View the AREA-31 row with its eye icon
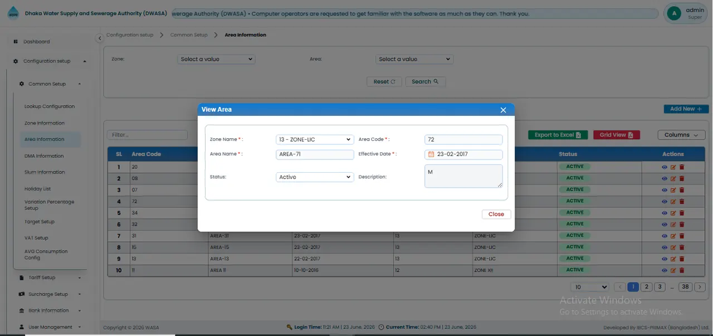The image size is (713, 336). [x=664, y=236]
